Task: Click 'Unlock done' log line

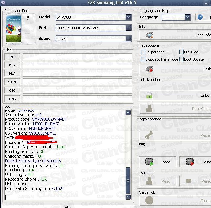Action: 16,184
